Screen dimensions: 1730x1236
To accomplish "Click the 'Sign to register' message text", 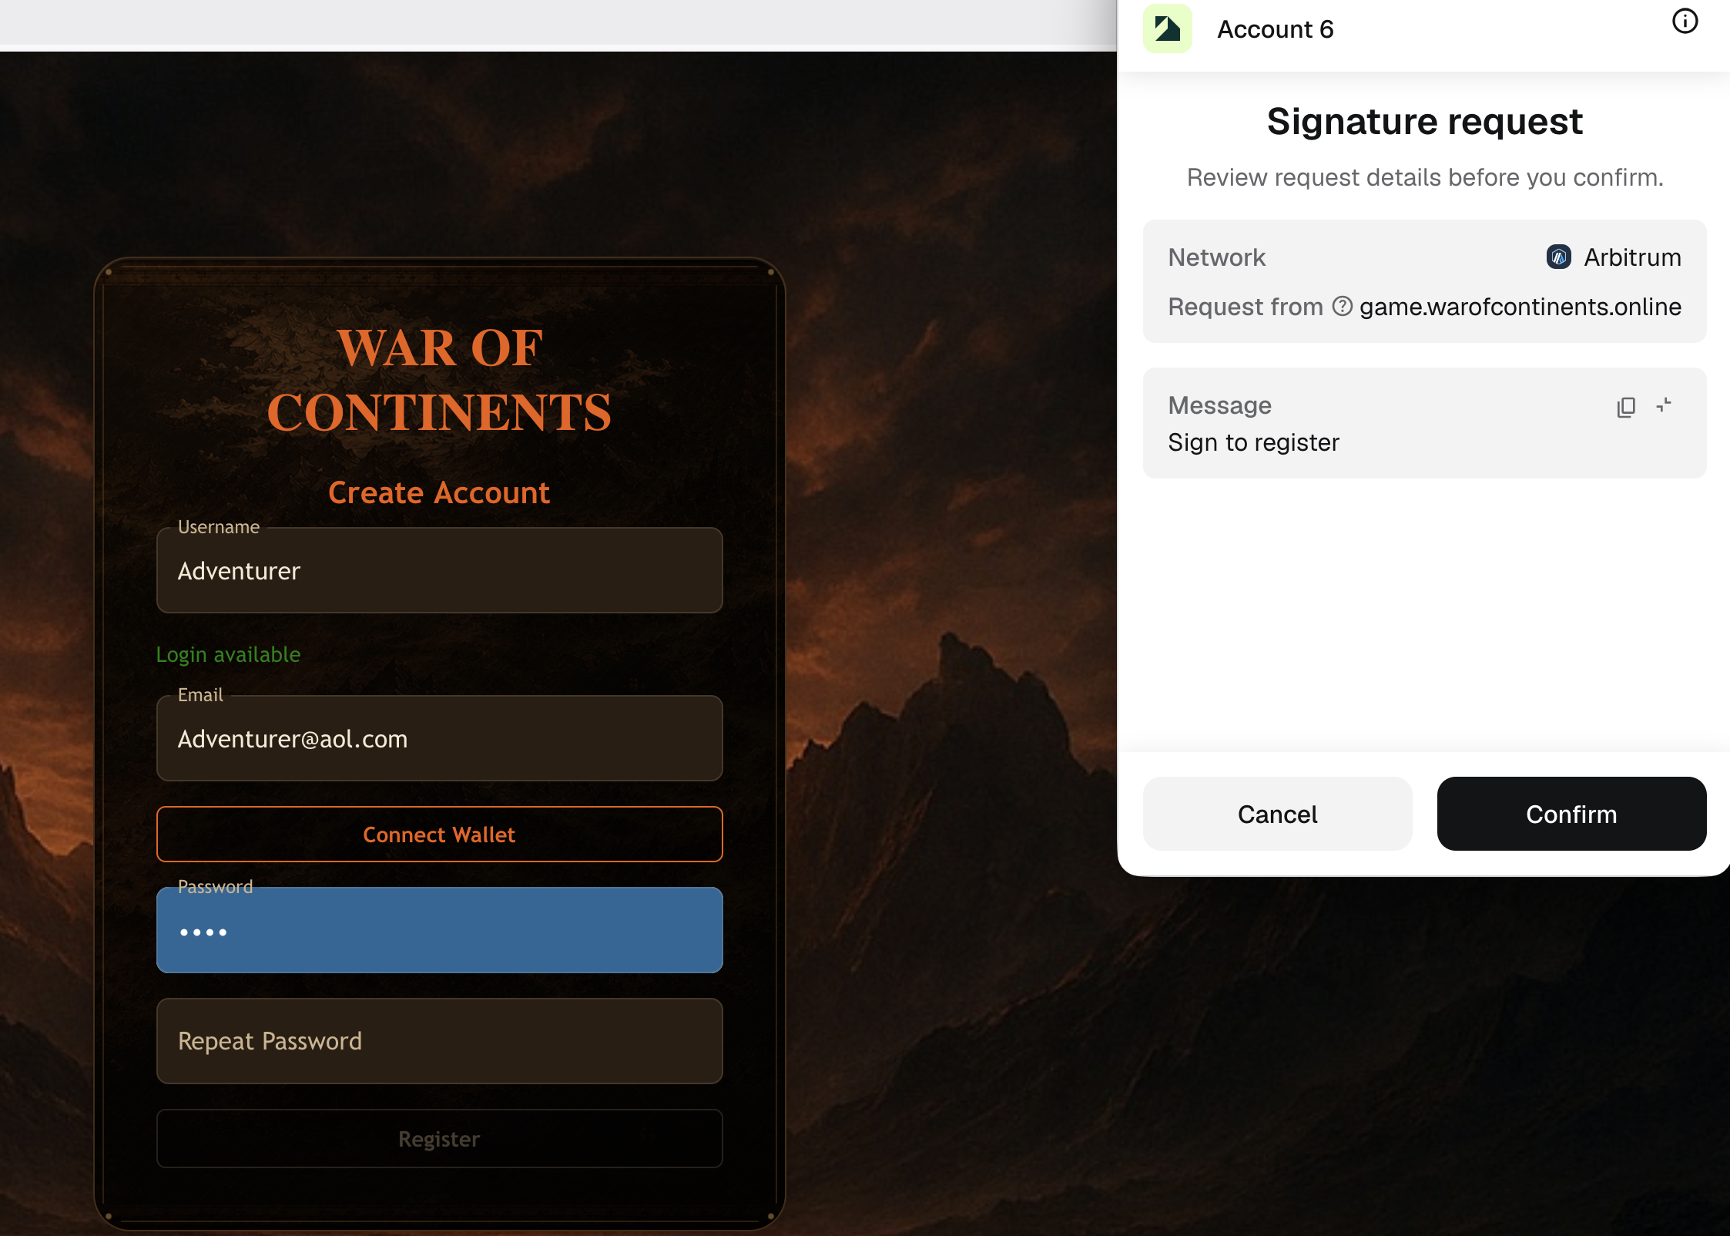I will [x=1253, y=442].
